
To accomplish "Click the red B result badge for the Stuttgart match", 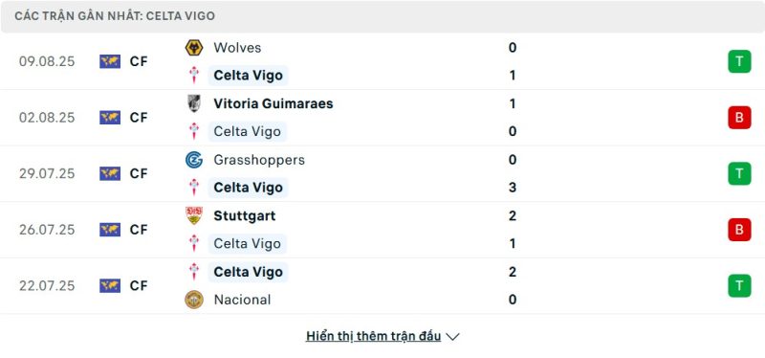I will 739,230.
